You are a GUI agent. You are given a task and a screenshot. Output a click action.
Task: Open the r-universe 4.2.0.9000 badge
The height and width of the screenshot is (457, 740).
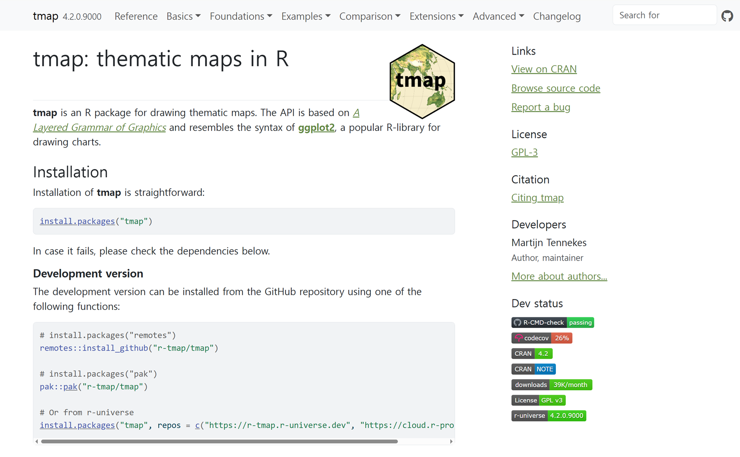pos(548,416)
